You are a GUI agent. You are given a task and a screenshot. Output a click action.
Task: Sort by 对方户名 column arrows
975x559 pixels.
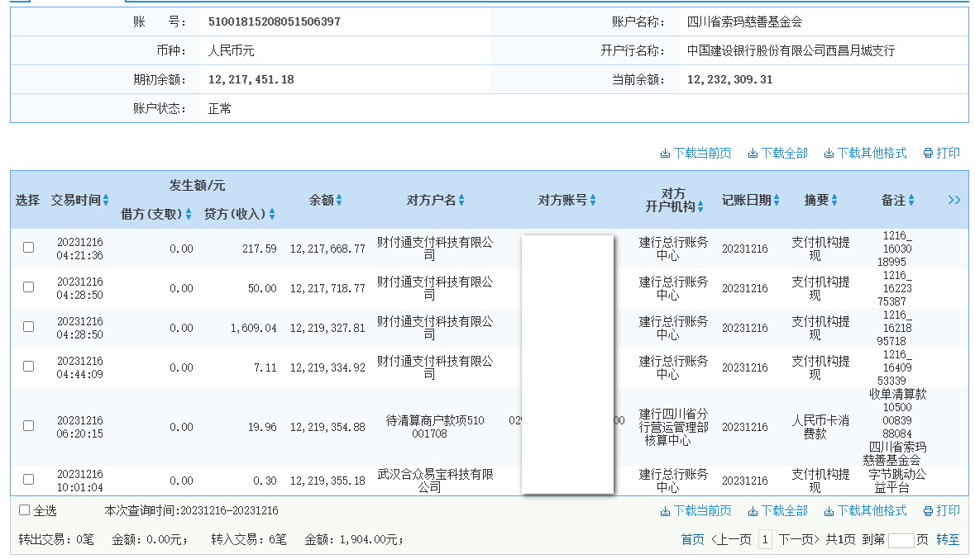(x=461, y=200)
